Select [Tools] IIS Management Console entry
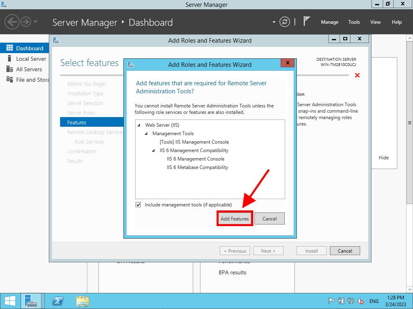The image size is (413, 309). click(x=194, y=142)
